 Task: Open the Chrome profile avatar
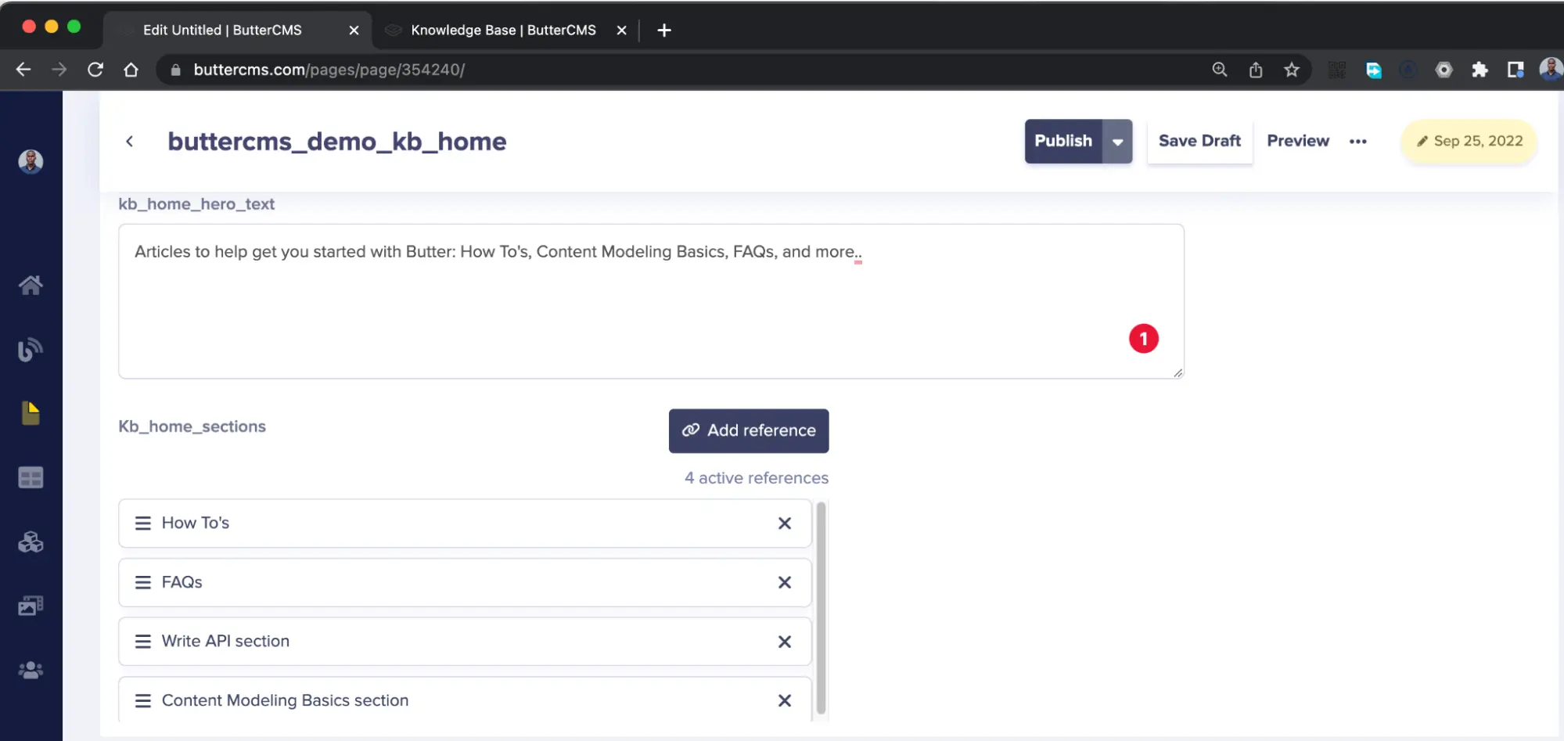[x=1551, y=70]
